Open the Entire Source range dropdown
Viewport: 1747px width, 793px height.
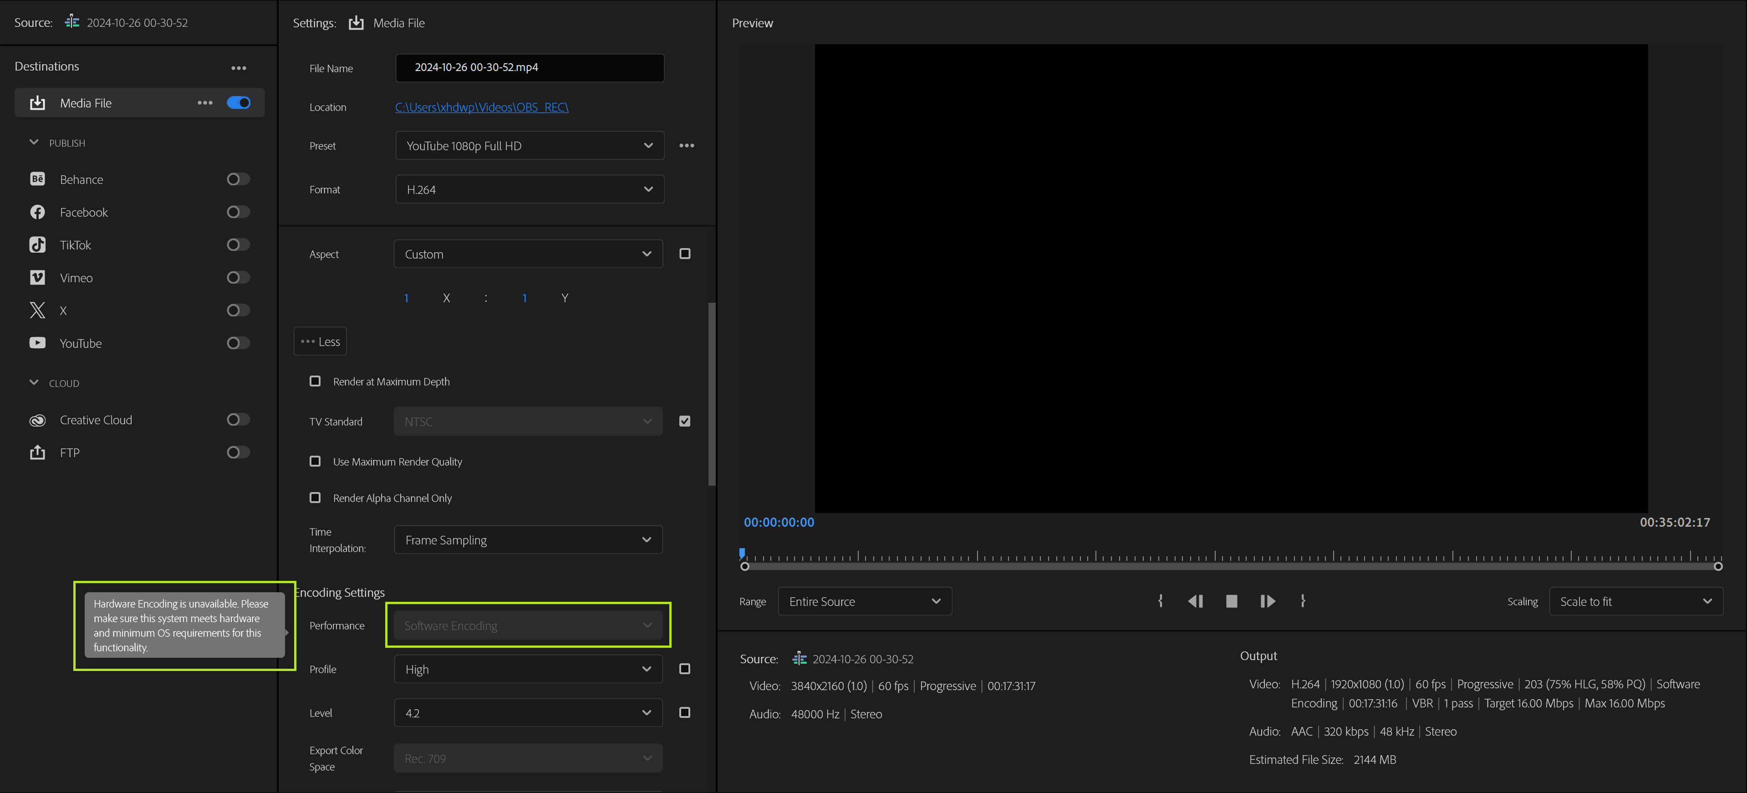(864, 601)
